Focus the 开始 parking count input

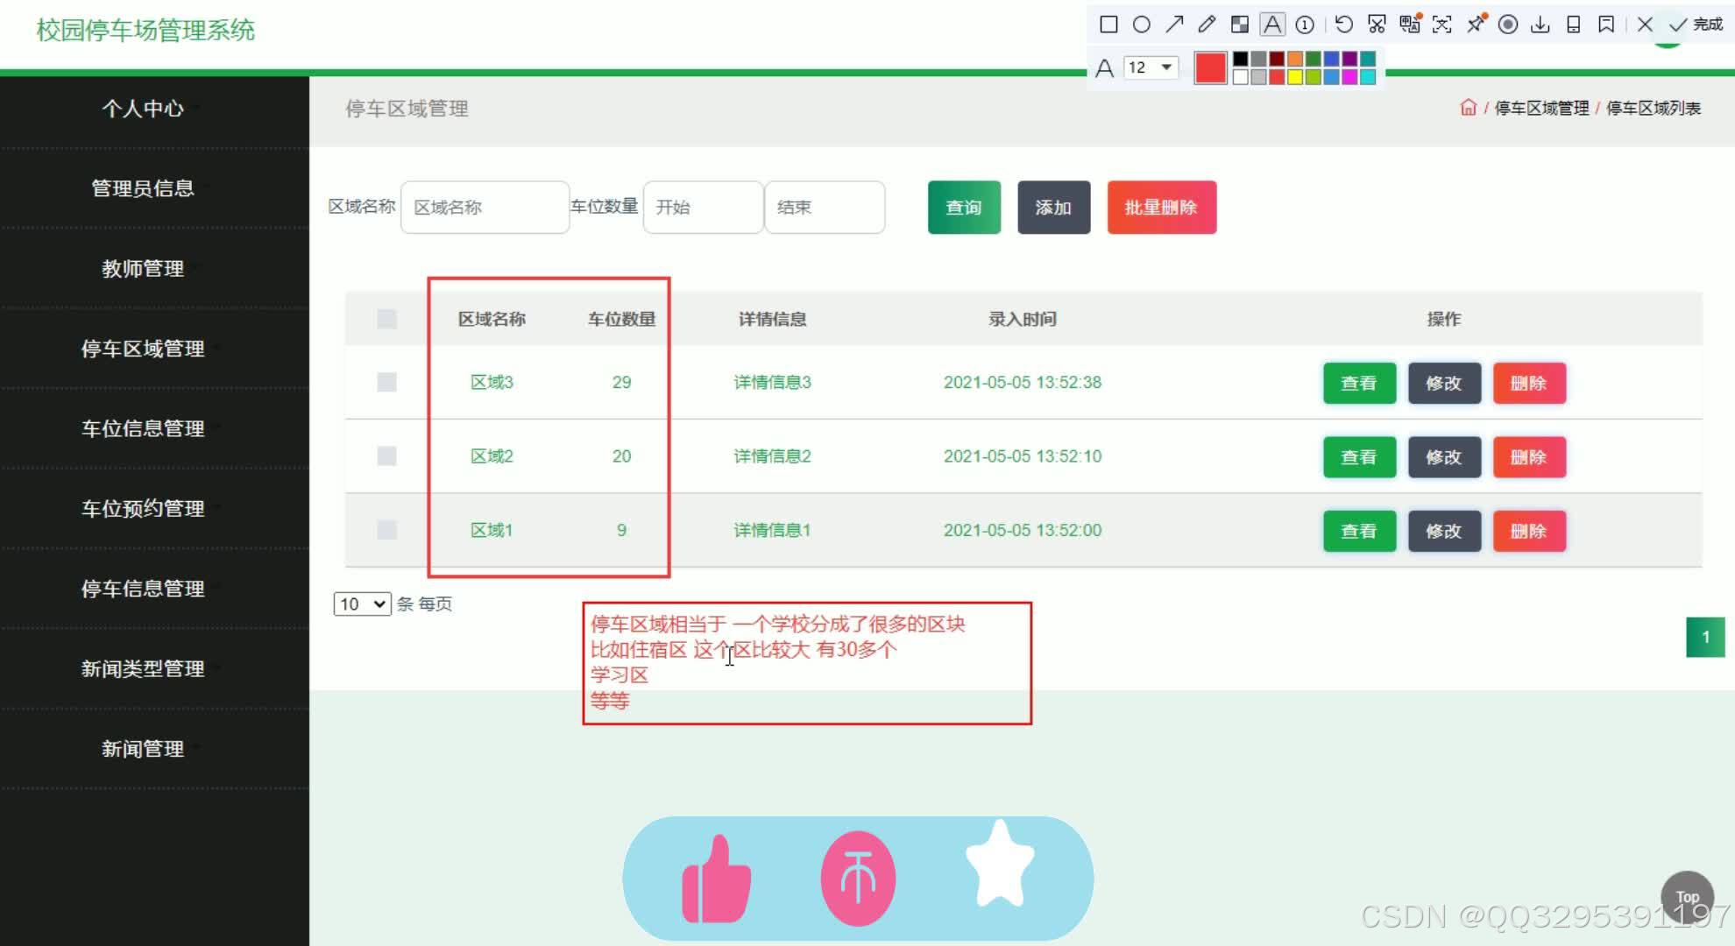[x=703, y=208]
